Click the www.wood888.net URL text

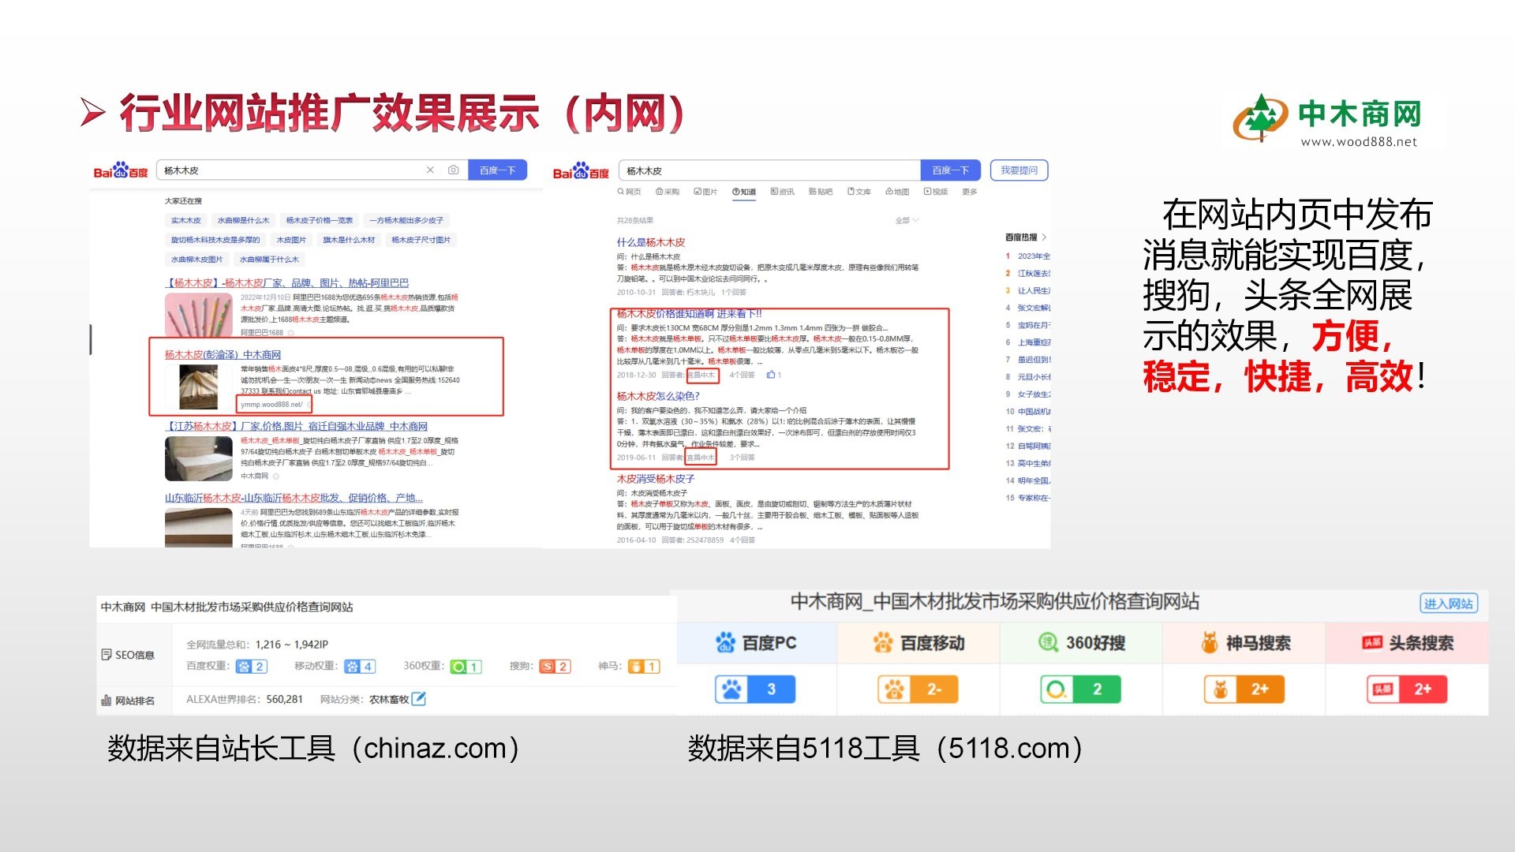pyautogui.click(x=1359, y=142)
